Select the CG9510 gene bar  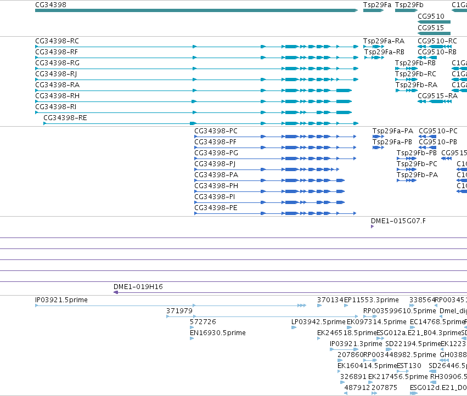pos(434,22)
